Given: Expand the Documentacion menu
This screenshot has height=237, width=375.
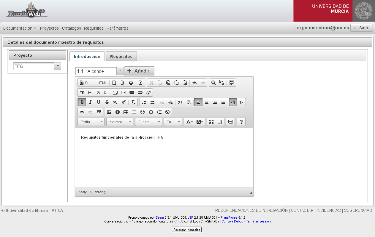Looking at the screenshot, I should click(20, 28).
